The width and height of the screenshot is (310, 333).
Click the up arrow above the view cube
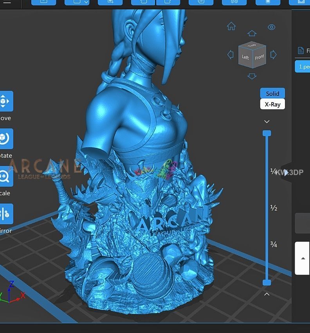pyautogui.click(x=252, y=33)
